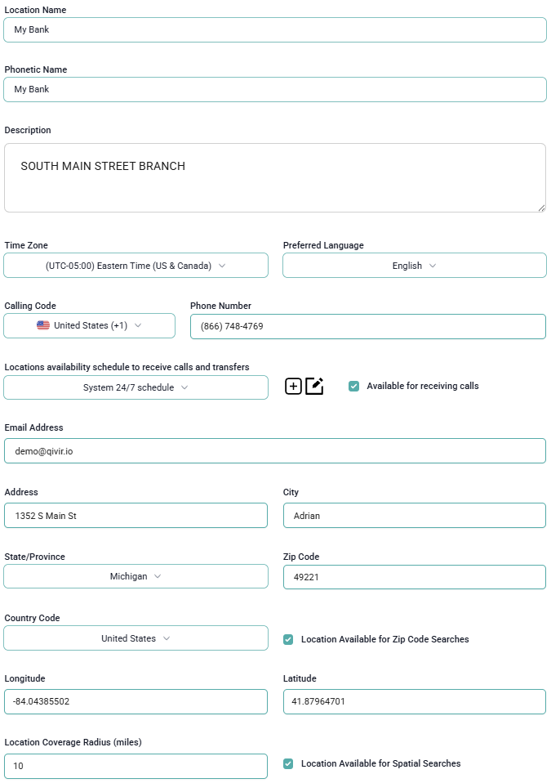Click the Longitude input field

136,701
